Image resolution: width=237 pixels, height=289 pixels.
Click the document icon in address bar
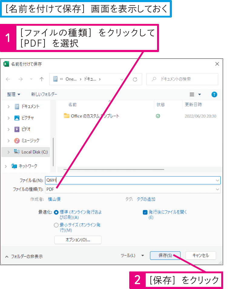tap(55, 79)
